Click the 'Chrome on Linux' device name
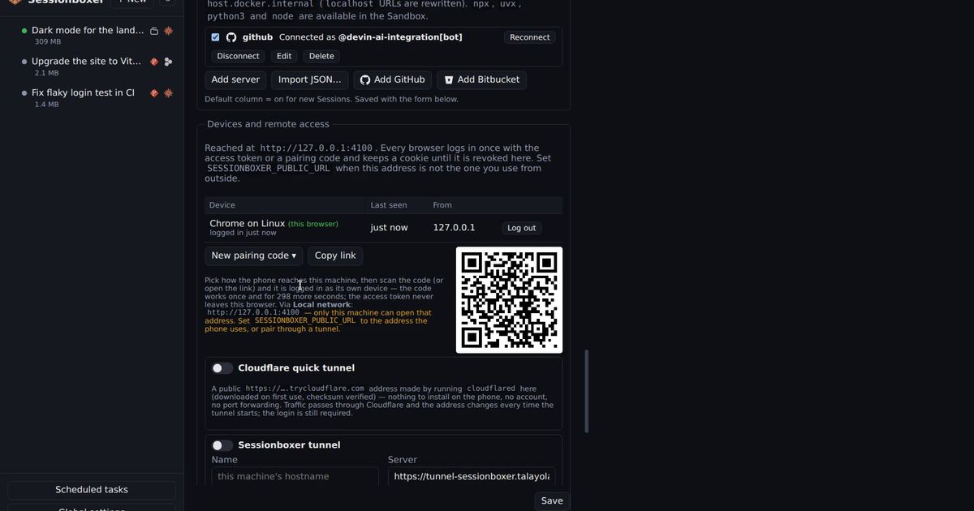Screen dimensions: 974x511 tap(248, 224)
